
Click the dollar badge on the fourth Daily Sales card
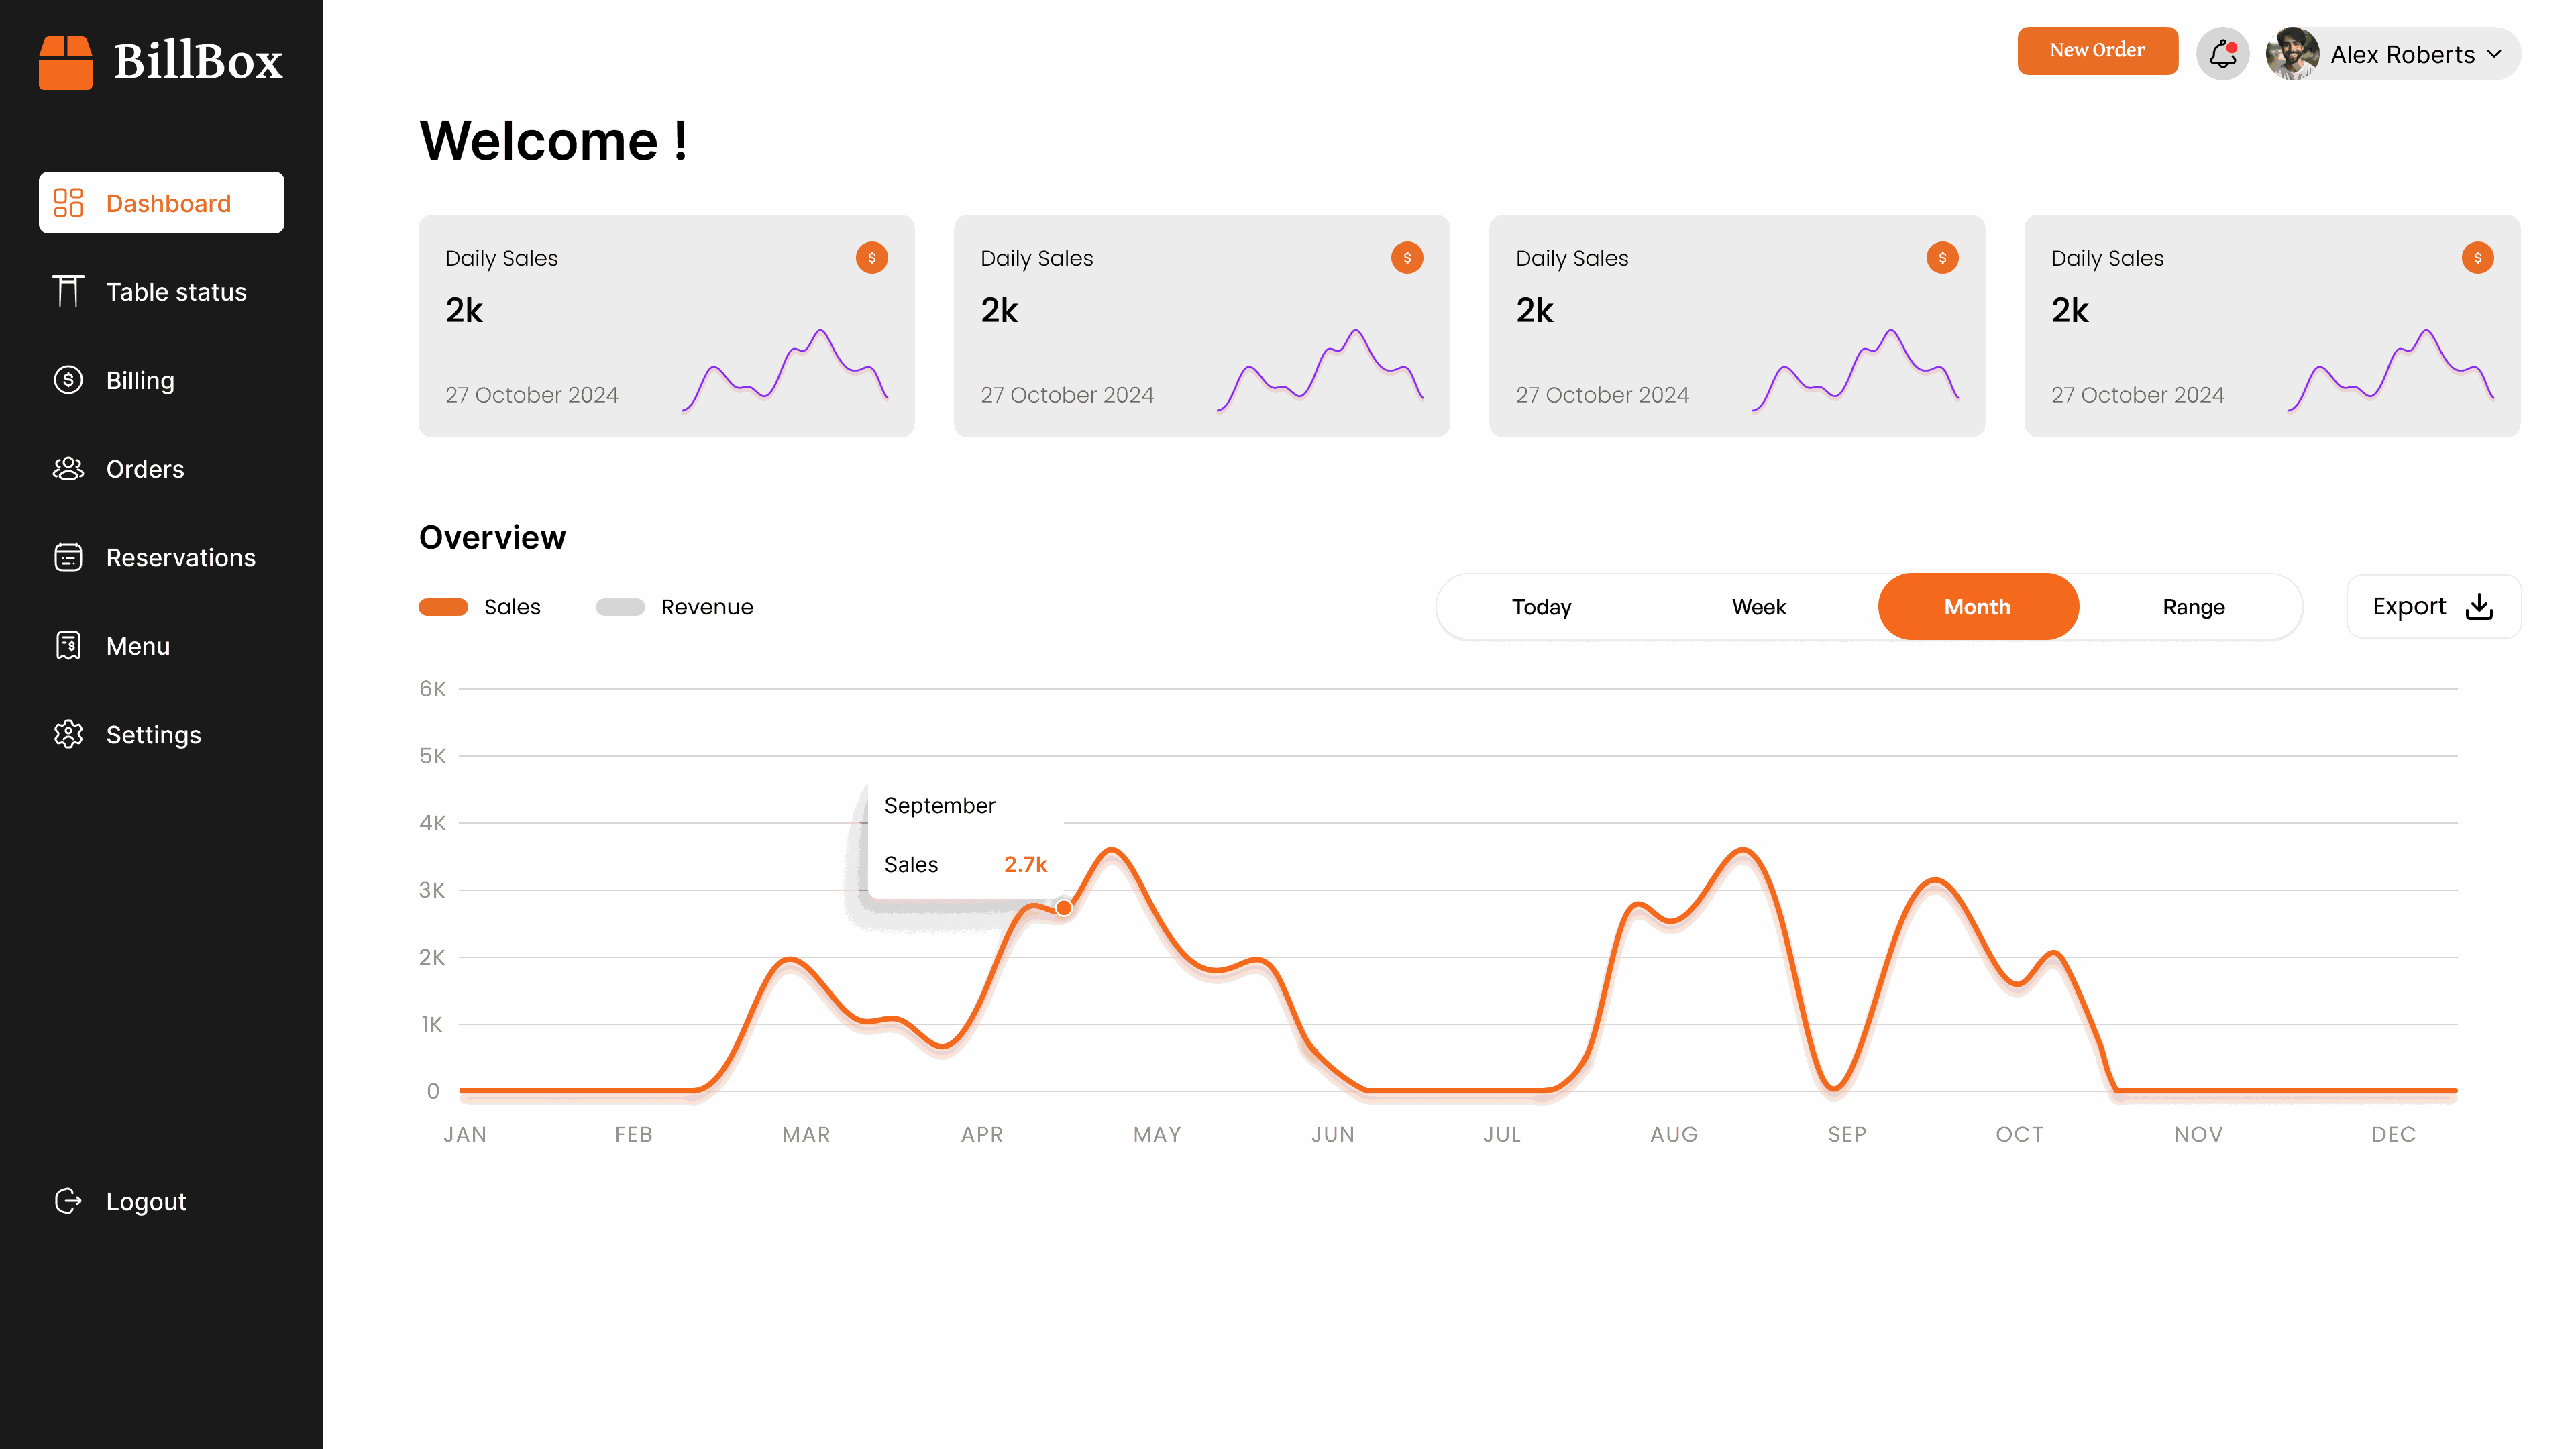(x=2478, y=258)
